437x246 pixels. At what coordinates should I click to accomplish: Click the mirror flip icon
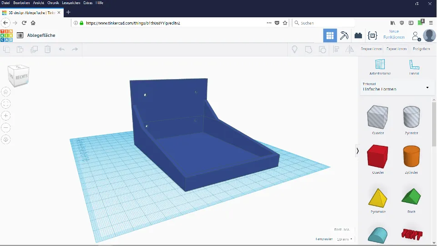[350, 50]
